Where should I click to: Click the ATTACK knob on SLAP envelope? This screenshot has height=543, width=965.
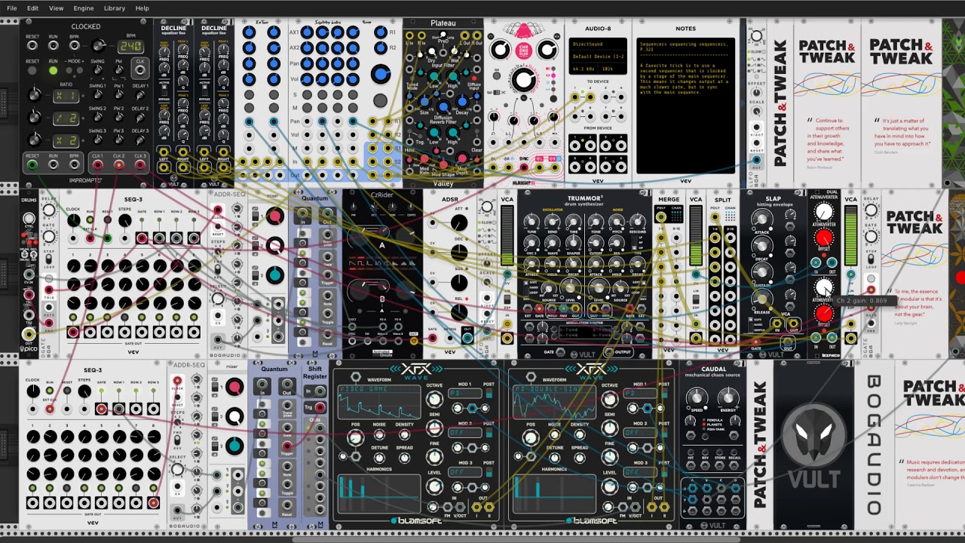pyautogui.click(x=761, y=219)
